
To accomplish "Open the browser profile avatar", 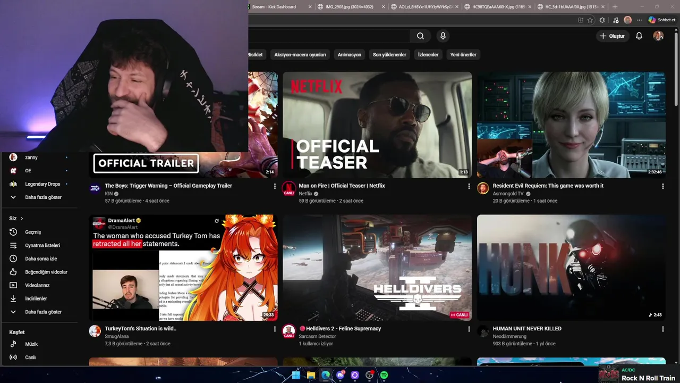I will [627, 20].
